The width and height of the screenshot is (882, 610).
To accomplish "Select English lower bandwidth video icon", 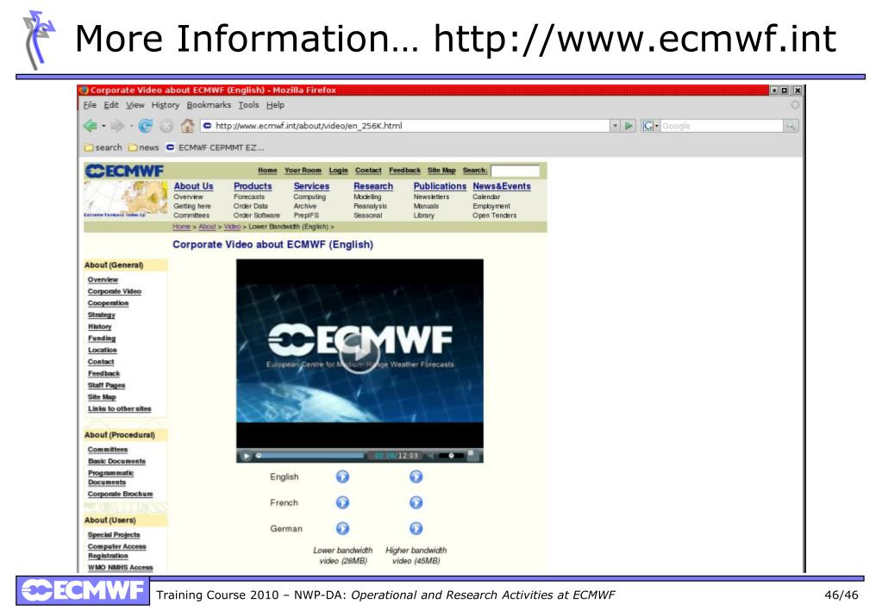I will (x=342, y=476).
